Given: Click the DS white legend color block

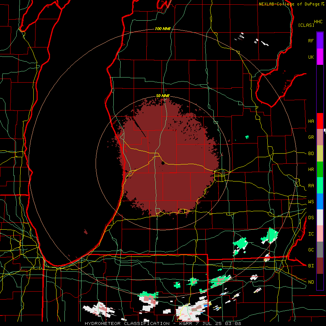Looking at the screenshot, I should 320,217.
